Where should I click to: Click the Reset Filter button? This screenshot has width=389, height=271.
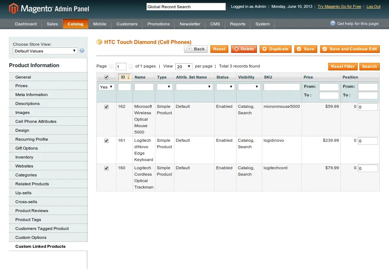point(343,66)
